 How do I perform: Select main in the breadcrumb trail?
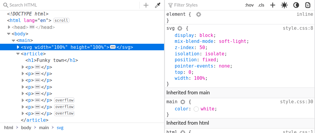[x=44, y=128]
